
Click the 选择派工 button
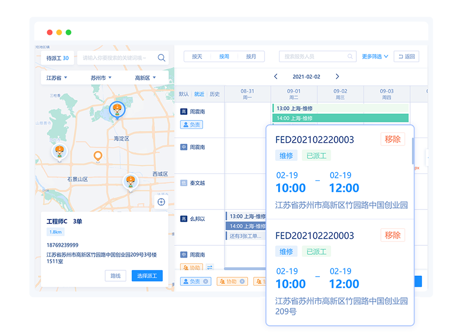[147, 276]
